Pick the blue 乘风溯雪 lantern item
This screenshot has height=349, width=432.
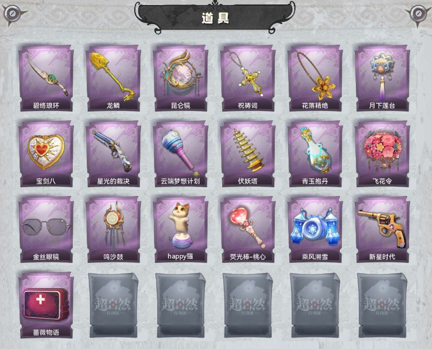point(315,230)
